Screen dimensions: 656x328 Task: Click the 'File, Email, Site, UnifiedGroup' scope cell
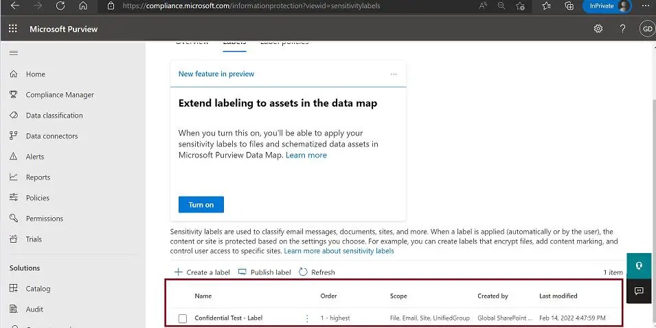(430, 318)
